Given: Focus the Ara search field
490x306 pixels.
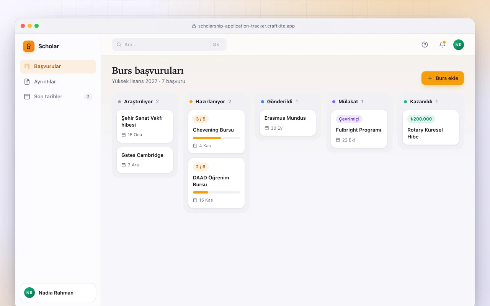Looking at the screenshot, I should point(169,45).
